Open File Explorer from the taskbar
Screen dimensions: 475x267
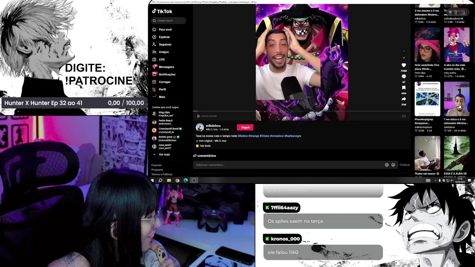click(169, 180)
